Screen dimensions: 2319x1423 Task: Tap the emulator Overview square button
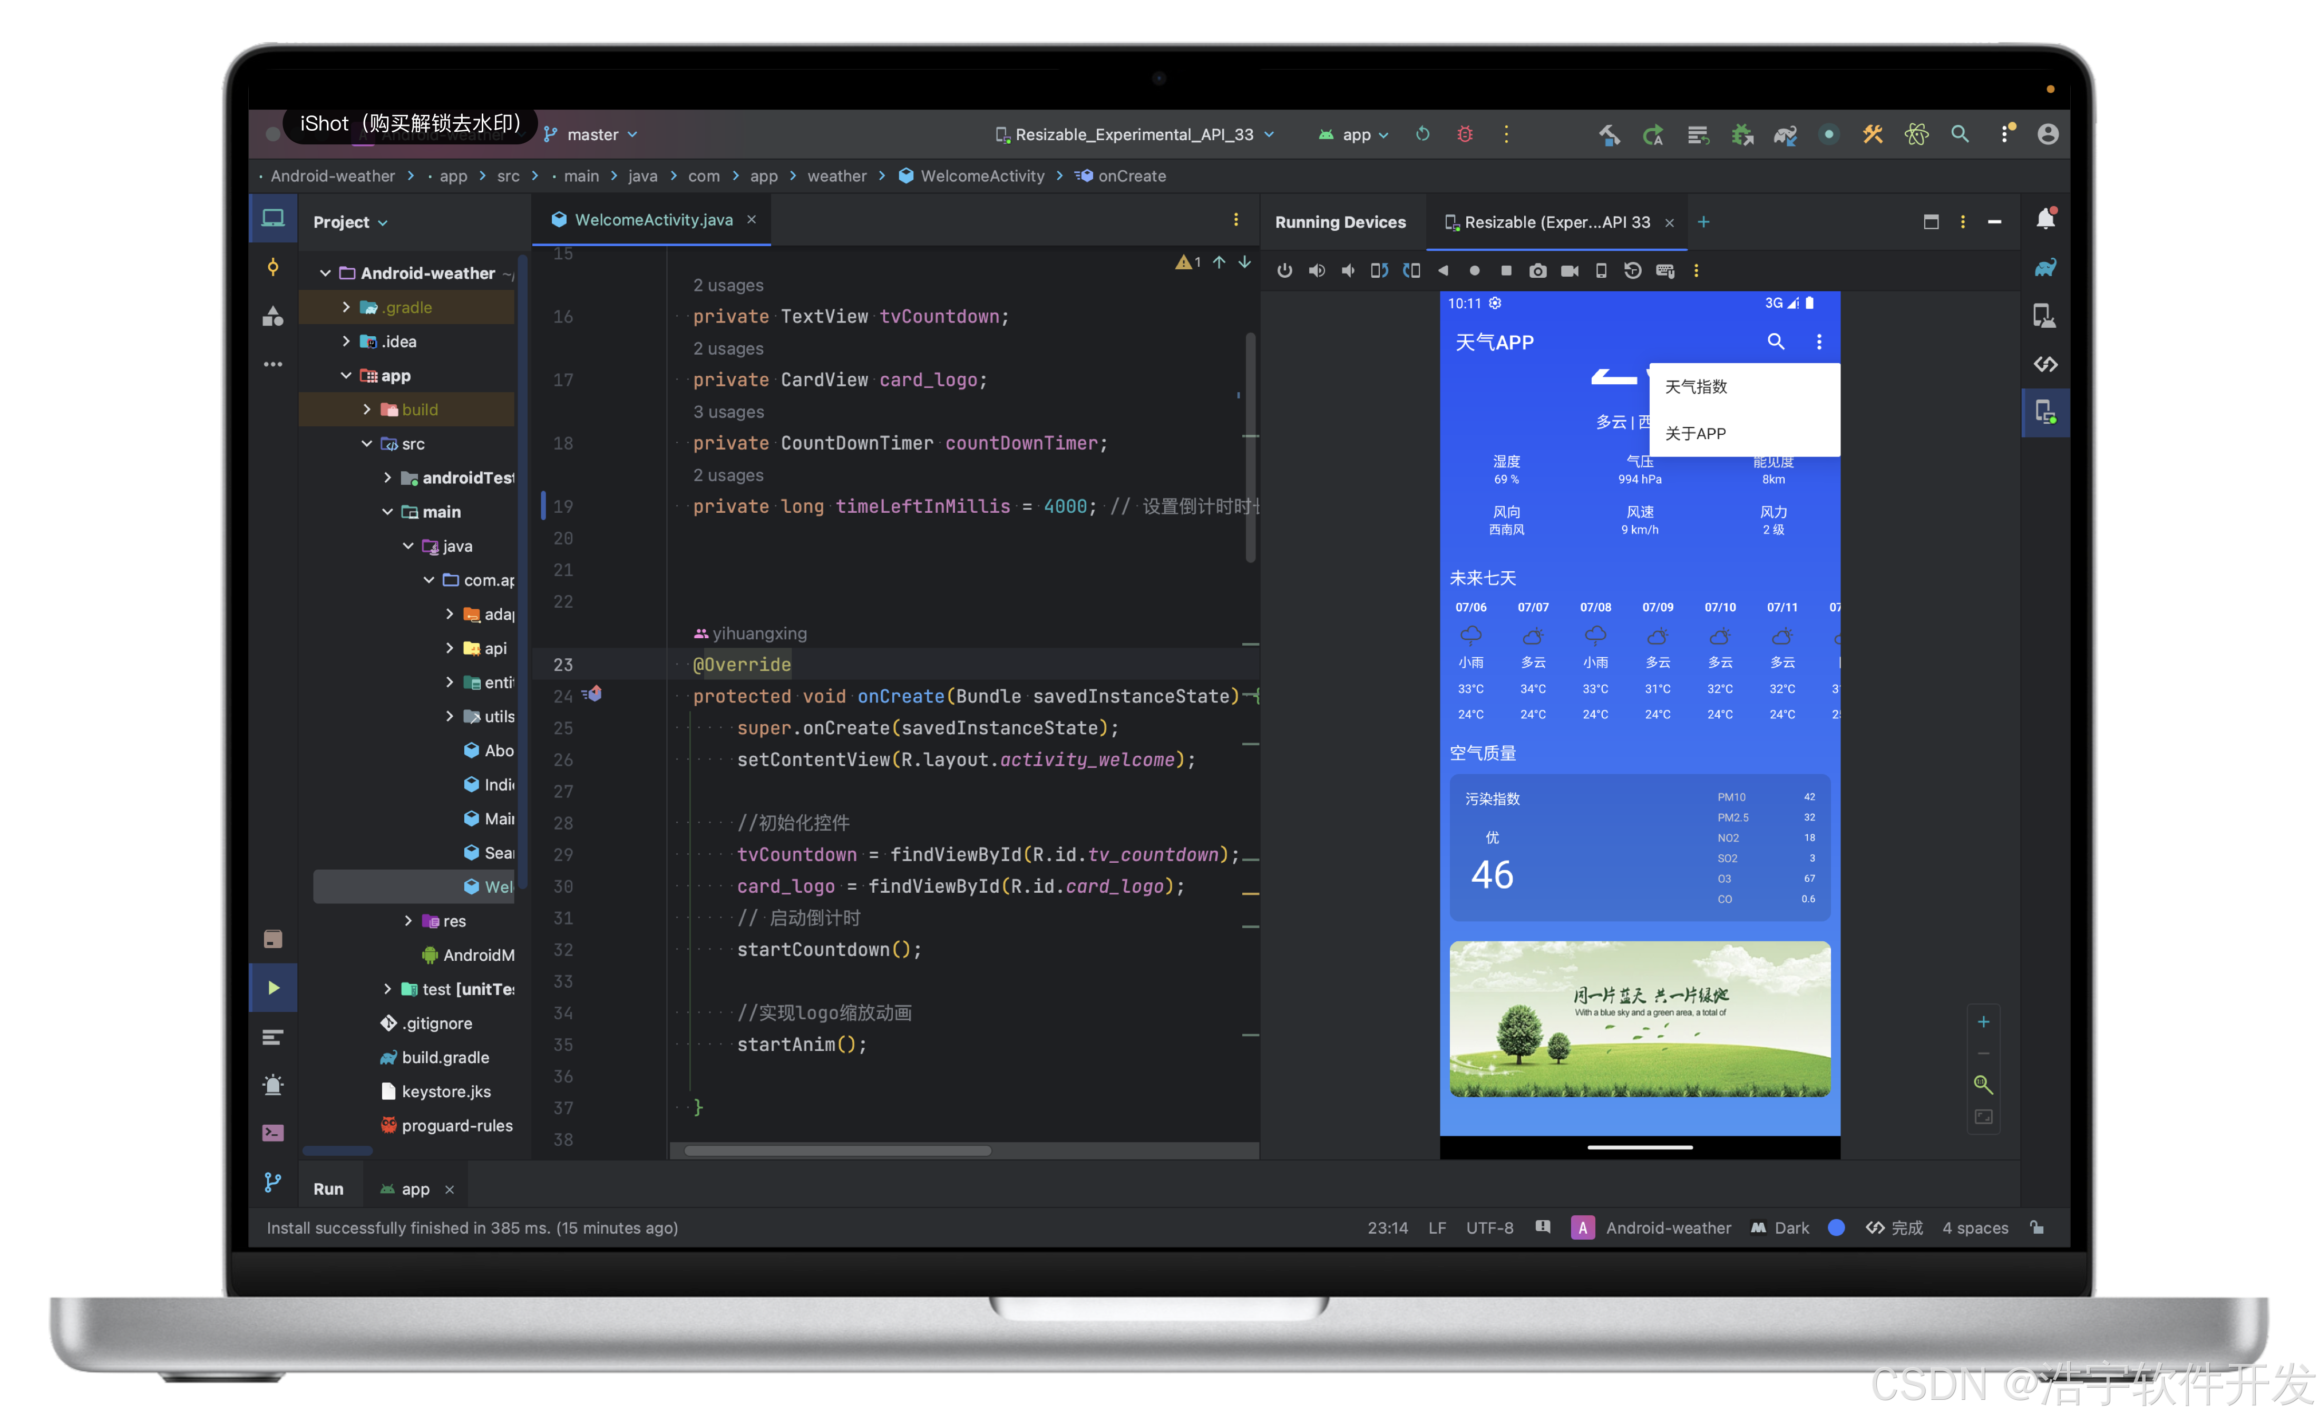pos(1506,271)
